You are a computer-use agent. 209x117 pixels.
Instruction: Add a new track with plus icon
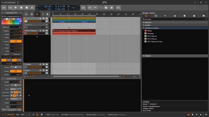click(x=37, y=36)
